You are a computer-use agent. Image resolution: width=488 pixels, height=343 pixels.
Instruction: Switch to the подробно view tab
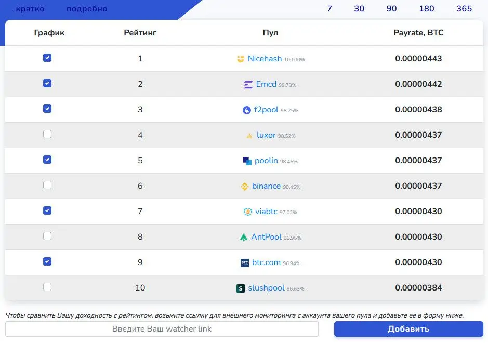tap(87, 9)
